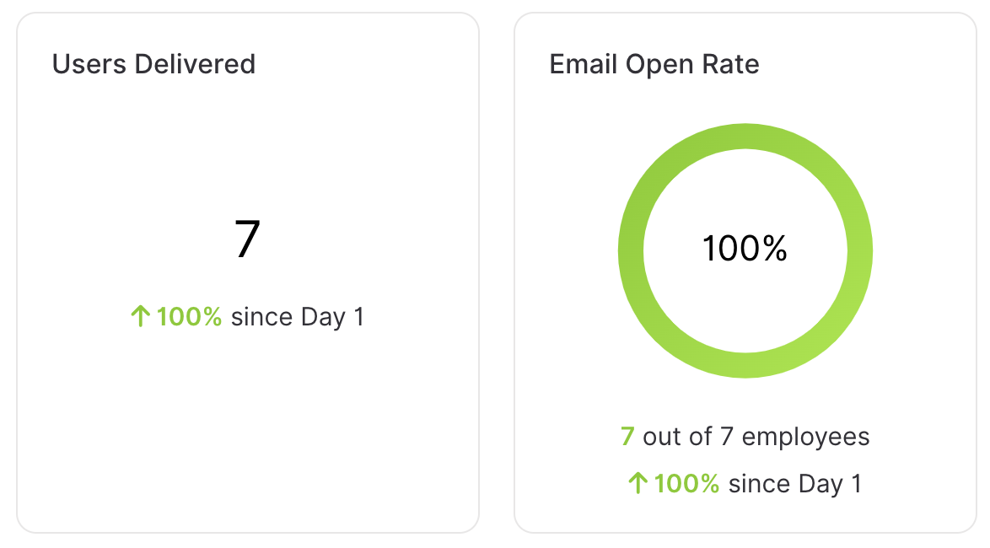Image resolution: width=990 pixels, height=548 pixels.
Task: Click 'since Day 1' in Users Delivered card
Action: (298, 317)
